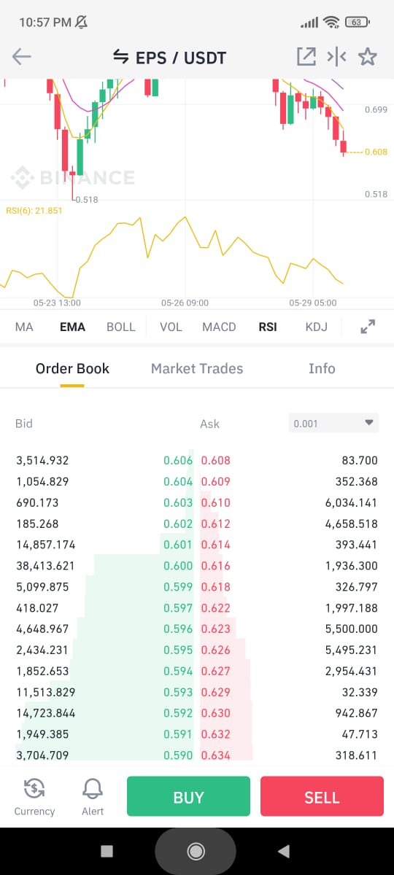Select the 0.608 ask price row

click(x=290, y=460)
